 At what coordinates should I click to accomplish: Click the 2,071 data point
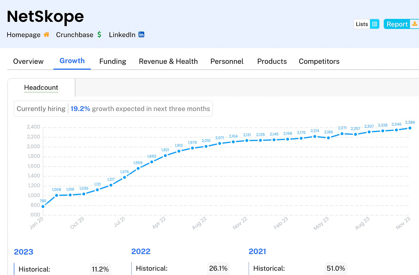click(x=220, y=143)
